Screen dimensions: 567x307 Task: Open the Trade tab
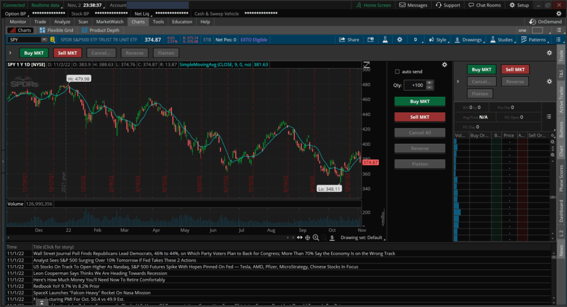(40, 22)
